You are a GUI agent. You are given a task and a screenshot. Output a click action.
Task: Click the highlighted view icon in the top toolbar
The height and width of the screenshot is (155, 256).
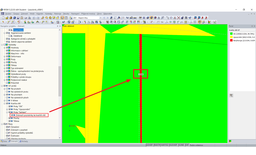[x=151, y=18]
